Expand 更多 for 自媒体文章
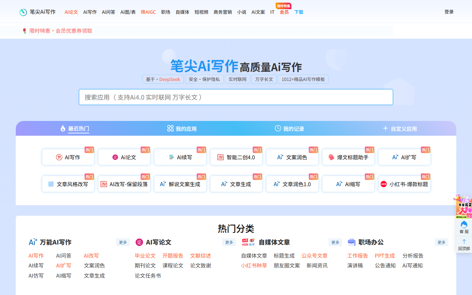The height and width of the screenshot is (295, 472). 335,242
